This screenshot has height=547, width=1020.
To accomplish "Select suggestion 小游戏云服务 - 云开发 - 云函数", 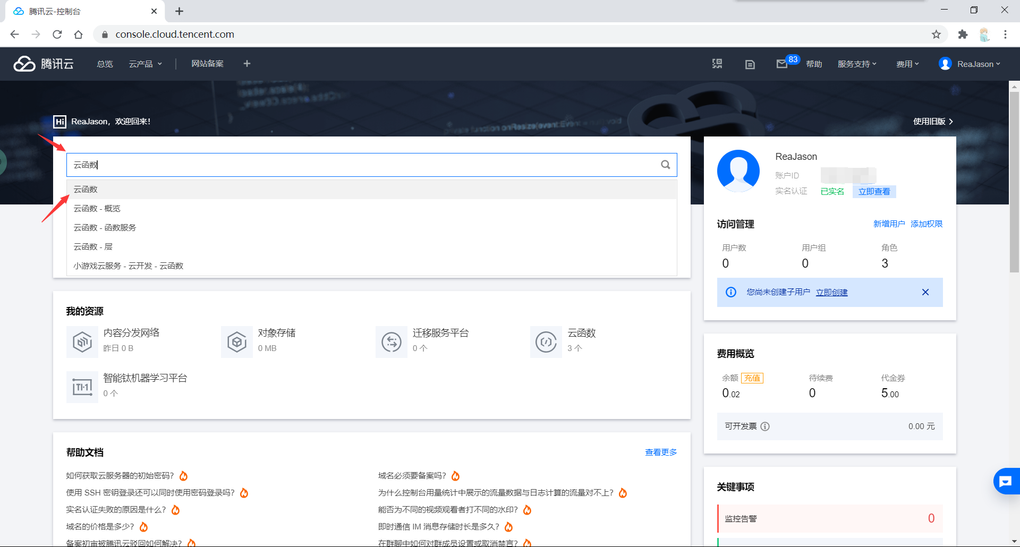I will tap(371, 266).
